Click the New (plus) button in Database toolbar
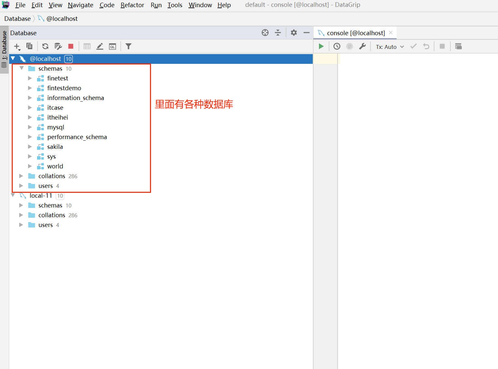Screen dimensions: 498x369 point(17,47)
